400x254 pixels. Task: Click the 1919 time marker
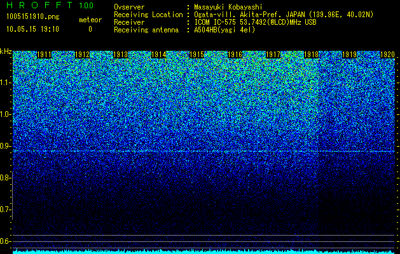(x=350, y=55)
